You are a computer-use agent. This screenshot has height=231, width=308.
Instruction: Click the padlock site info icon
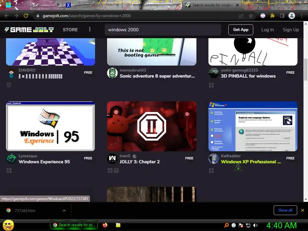pos(38,16)
